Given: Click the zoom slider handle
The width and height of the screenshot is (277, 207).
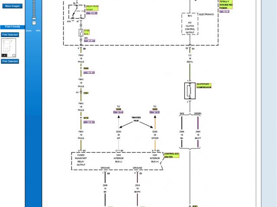Looking at the screenshot, I should tap(34, 17).
